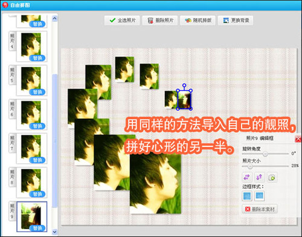Click the sidebar vertical scrollbar thumb

[x=54, y=141]
